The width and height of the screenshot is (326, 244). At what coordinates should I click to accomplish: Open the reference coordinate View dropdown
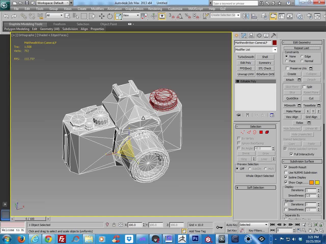131,15
